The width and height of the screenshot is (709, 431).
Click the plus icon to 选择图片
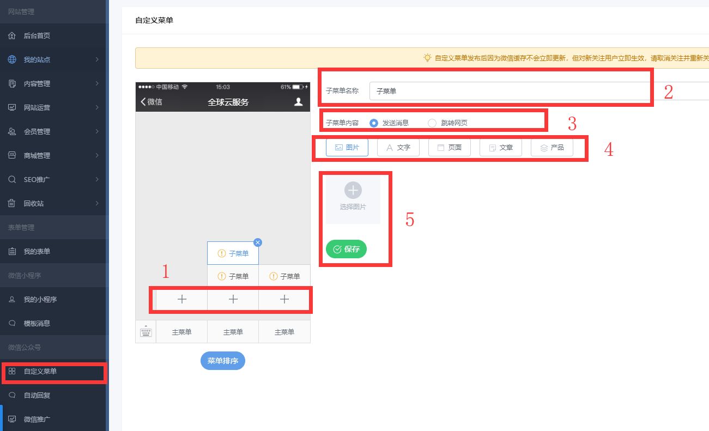[x=353, y=190]
